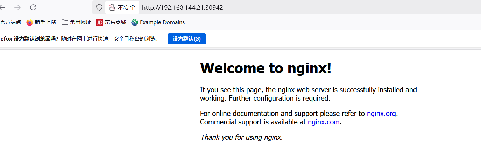Open the Example Domains bookmark
Image resolution: width=481 pixels, height=167 pixels.
[x=158, y=22]
